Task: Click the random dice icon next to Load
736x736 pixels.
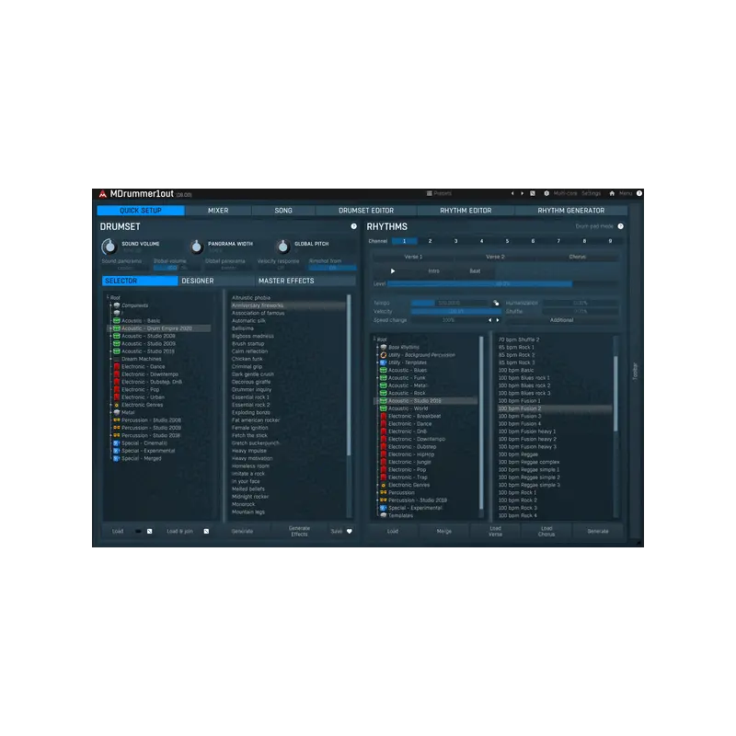Action: tap(149, 532)
